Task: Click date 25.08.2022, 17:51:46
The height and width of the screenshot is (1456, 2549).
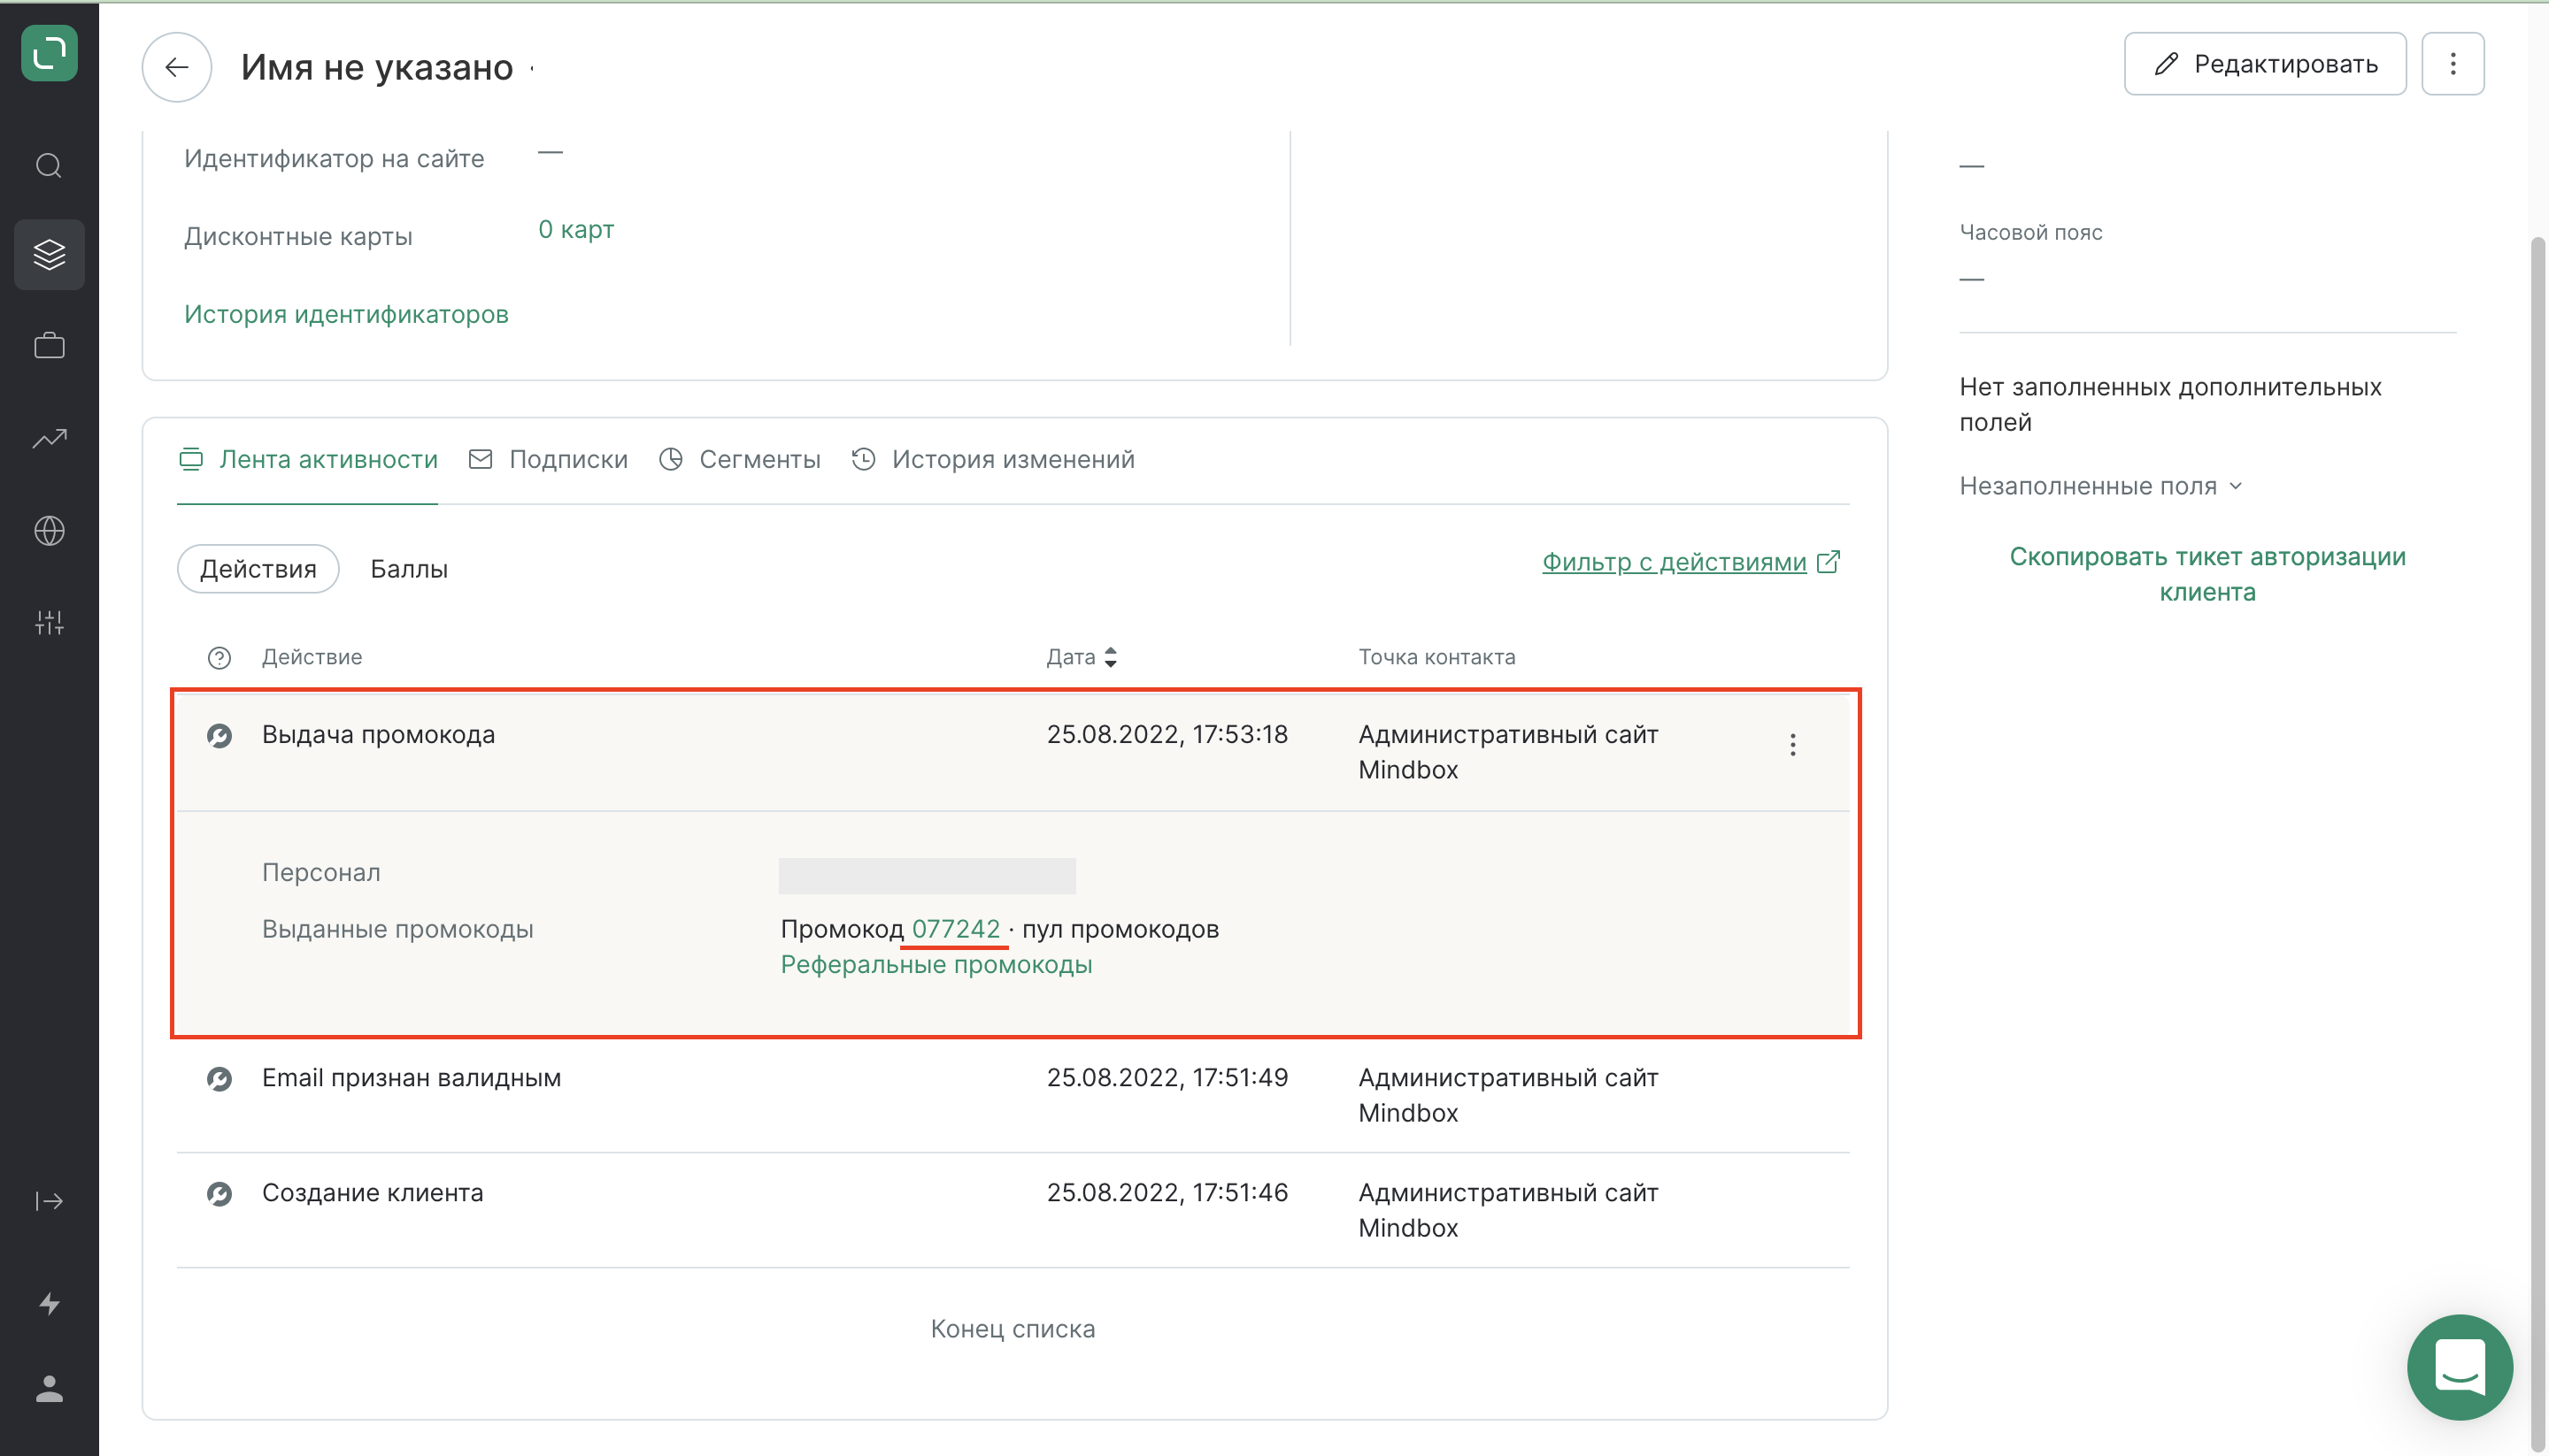Action: coord(1167,1193)
